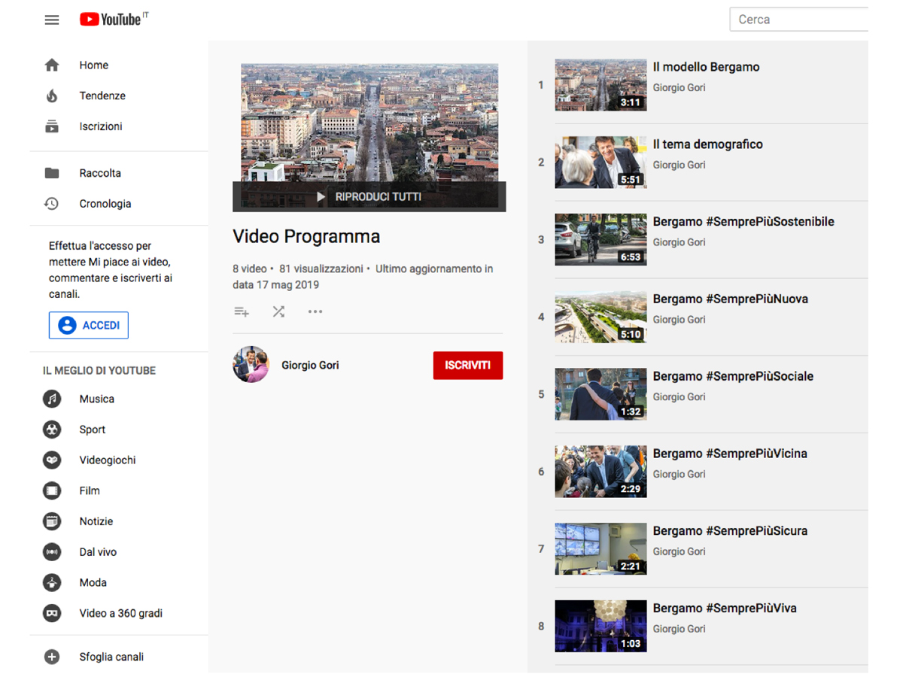Click the Sport ball icon
The image size is (903, 683).
52,430
